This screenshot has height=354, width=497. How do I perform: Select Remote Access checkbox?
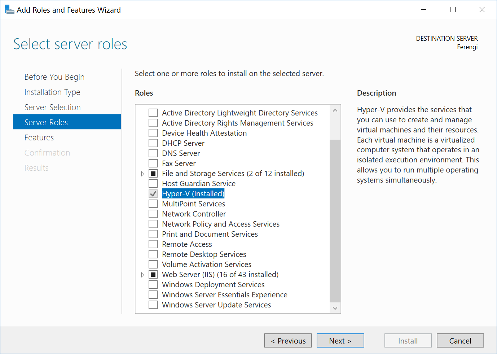[x=153, y=244]
